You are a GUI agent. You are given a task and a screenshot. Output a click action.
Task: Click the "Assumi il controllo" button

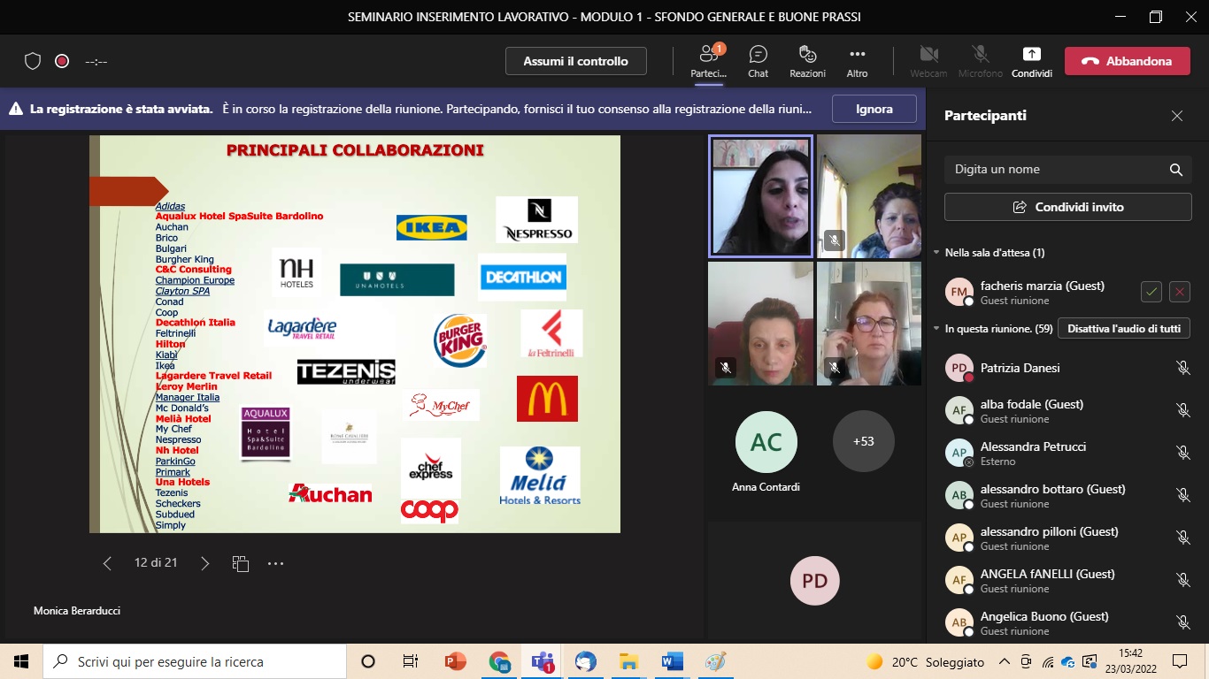(x=576, y=61)
